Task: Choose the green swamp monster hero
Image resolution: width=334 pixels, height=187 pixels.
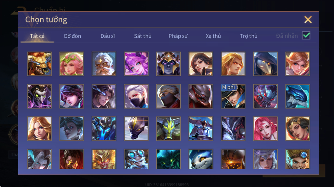Action: 168,159
